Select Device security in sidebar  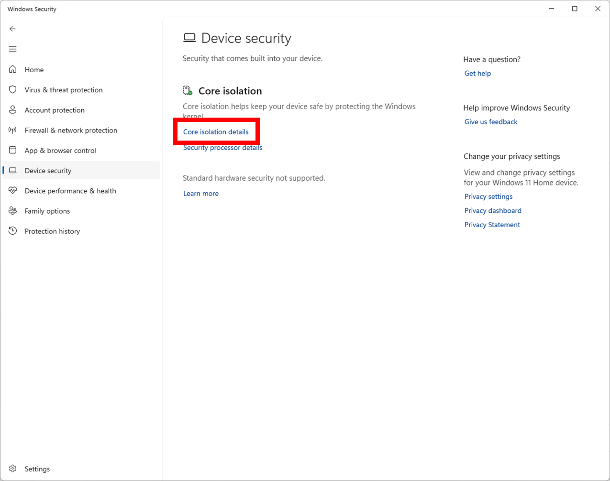[81, 170]
